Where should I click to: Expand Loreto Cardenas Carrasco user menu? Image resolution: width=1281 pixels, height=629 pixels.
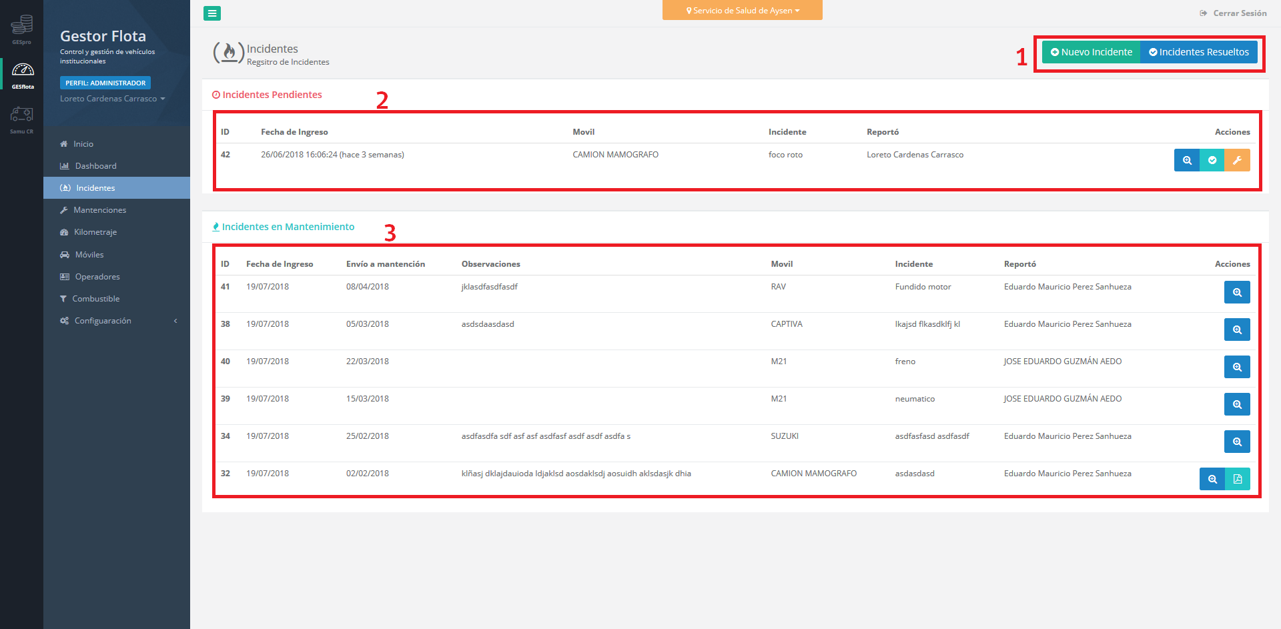tap(112, 99)
